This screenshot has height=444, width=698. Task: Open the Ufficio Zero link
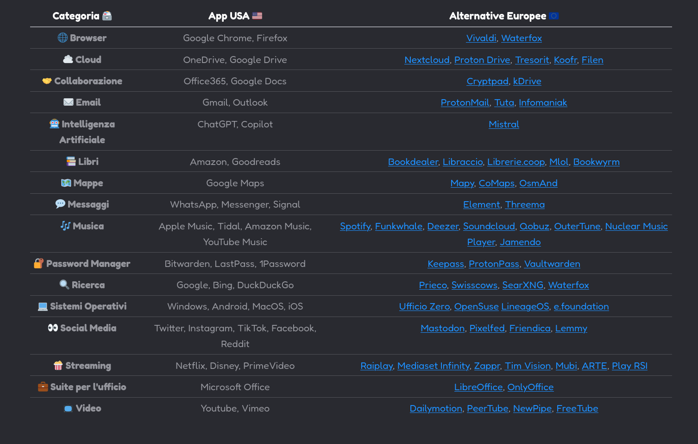(x=424, y=306)
